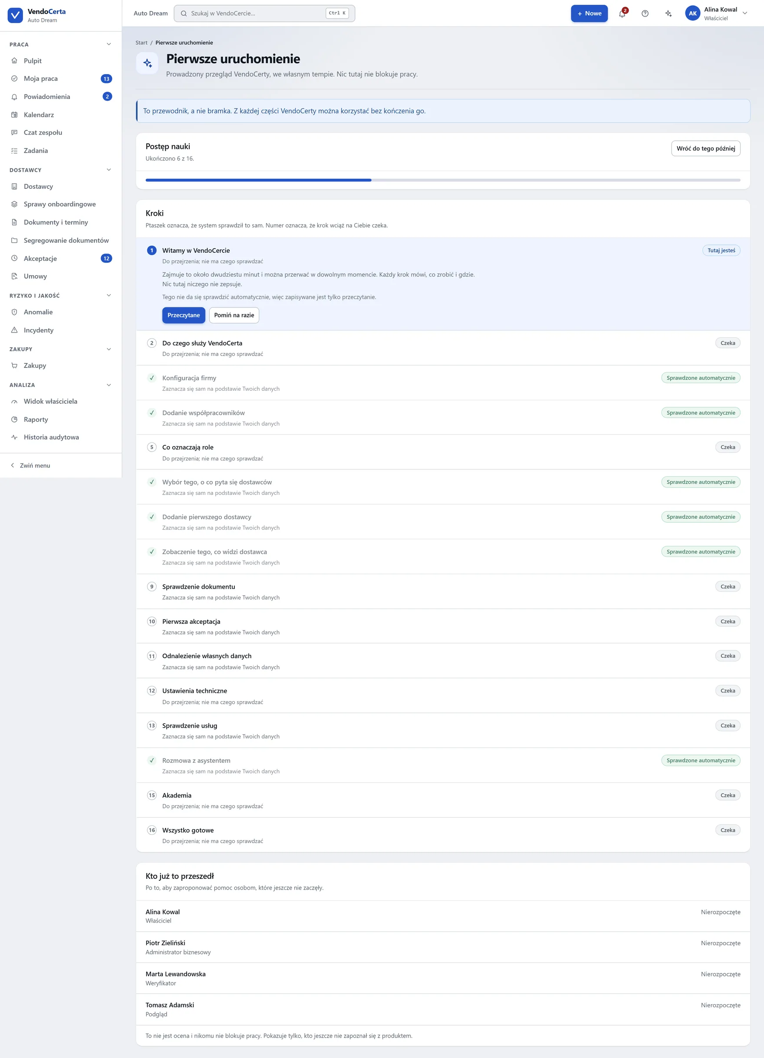This screenshot has height=1058, width=764.
Task: Click the Czat zespołu chat icon
Action: pyautogui.click(x=14, y=132)
